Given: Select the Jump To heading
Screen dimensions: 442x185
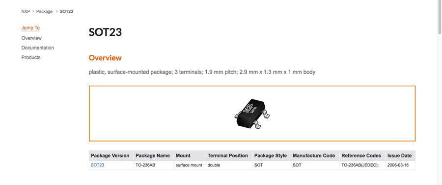Looking at the screenshot, I should [30, 28].
